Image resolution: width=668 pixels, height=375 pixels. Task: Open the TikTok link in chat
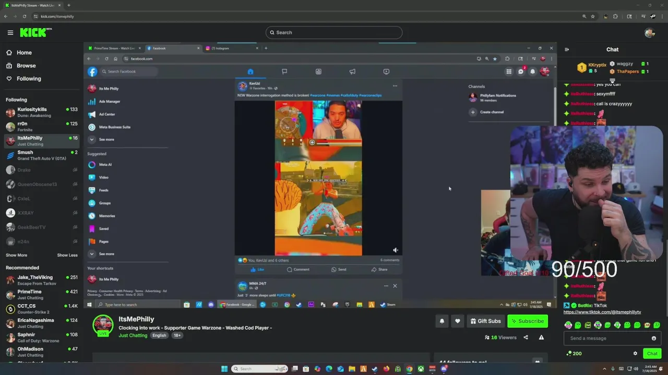tap(602, 312)
